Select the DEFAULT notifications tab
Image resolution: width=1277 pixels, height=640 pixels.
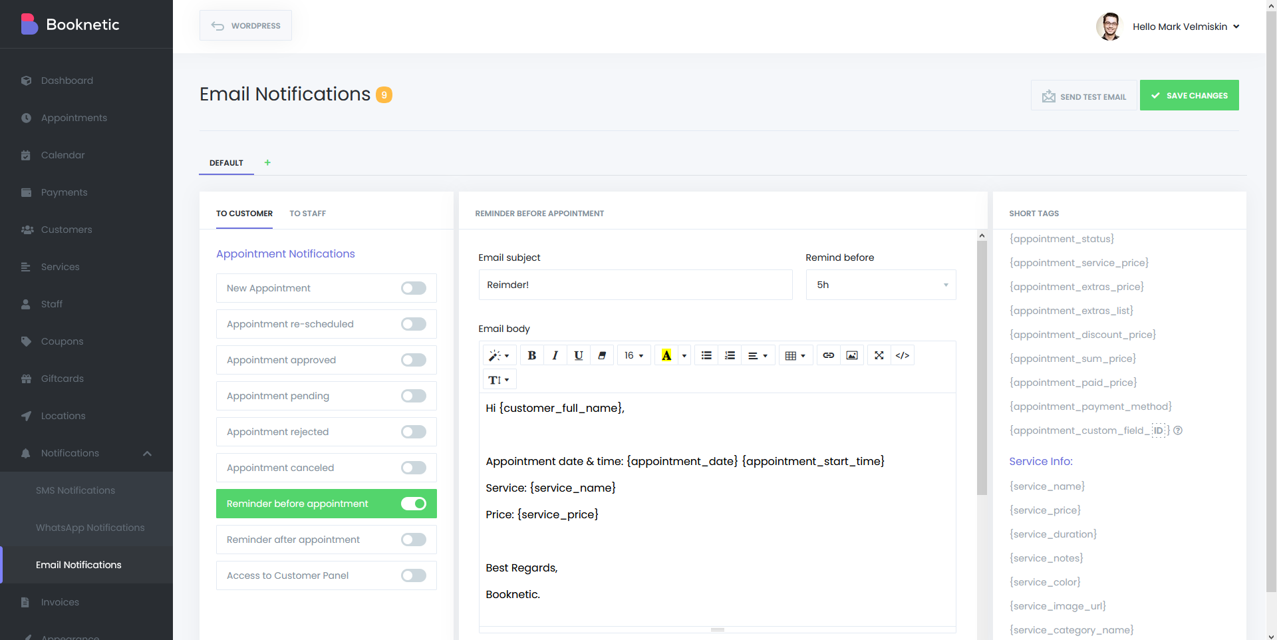coord(225,163)
